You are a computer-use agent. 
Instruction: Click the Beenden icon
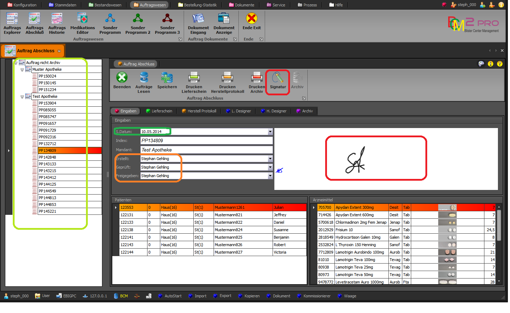[122, 78]
